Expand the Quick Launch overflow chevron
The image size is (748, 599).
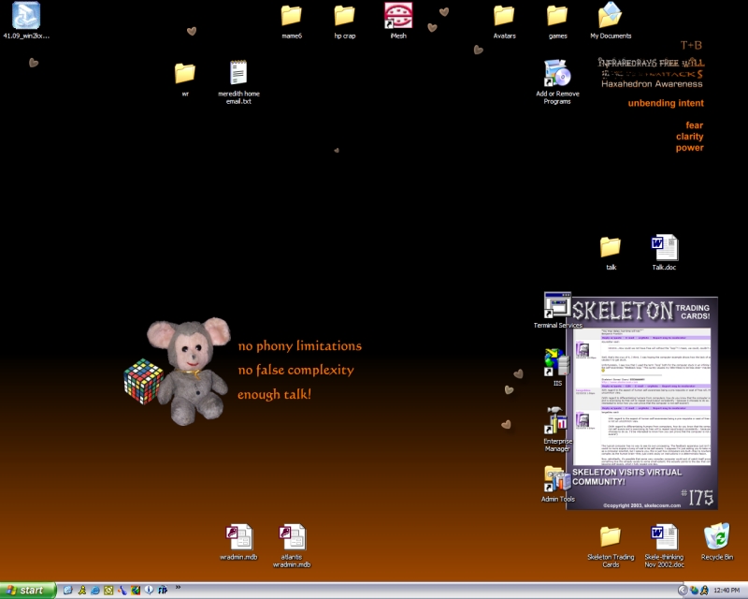[178, 589]
